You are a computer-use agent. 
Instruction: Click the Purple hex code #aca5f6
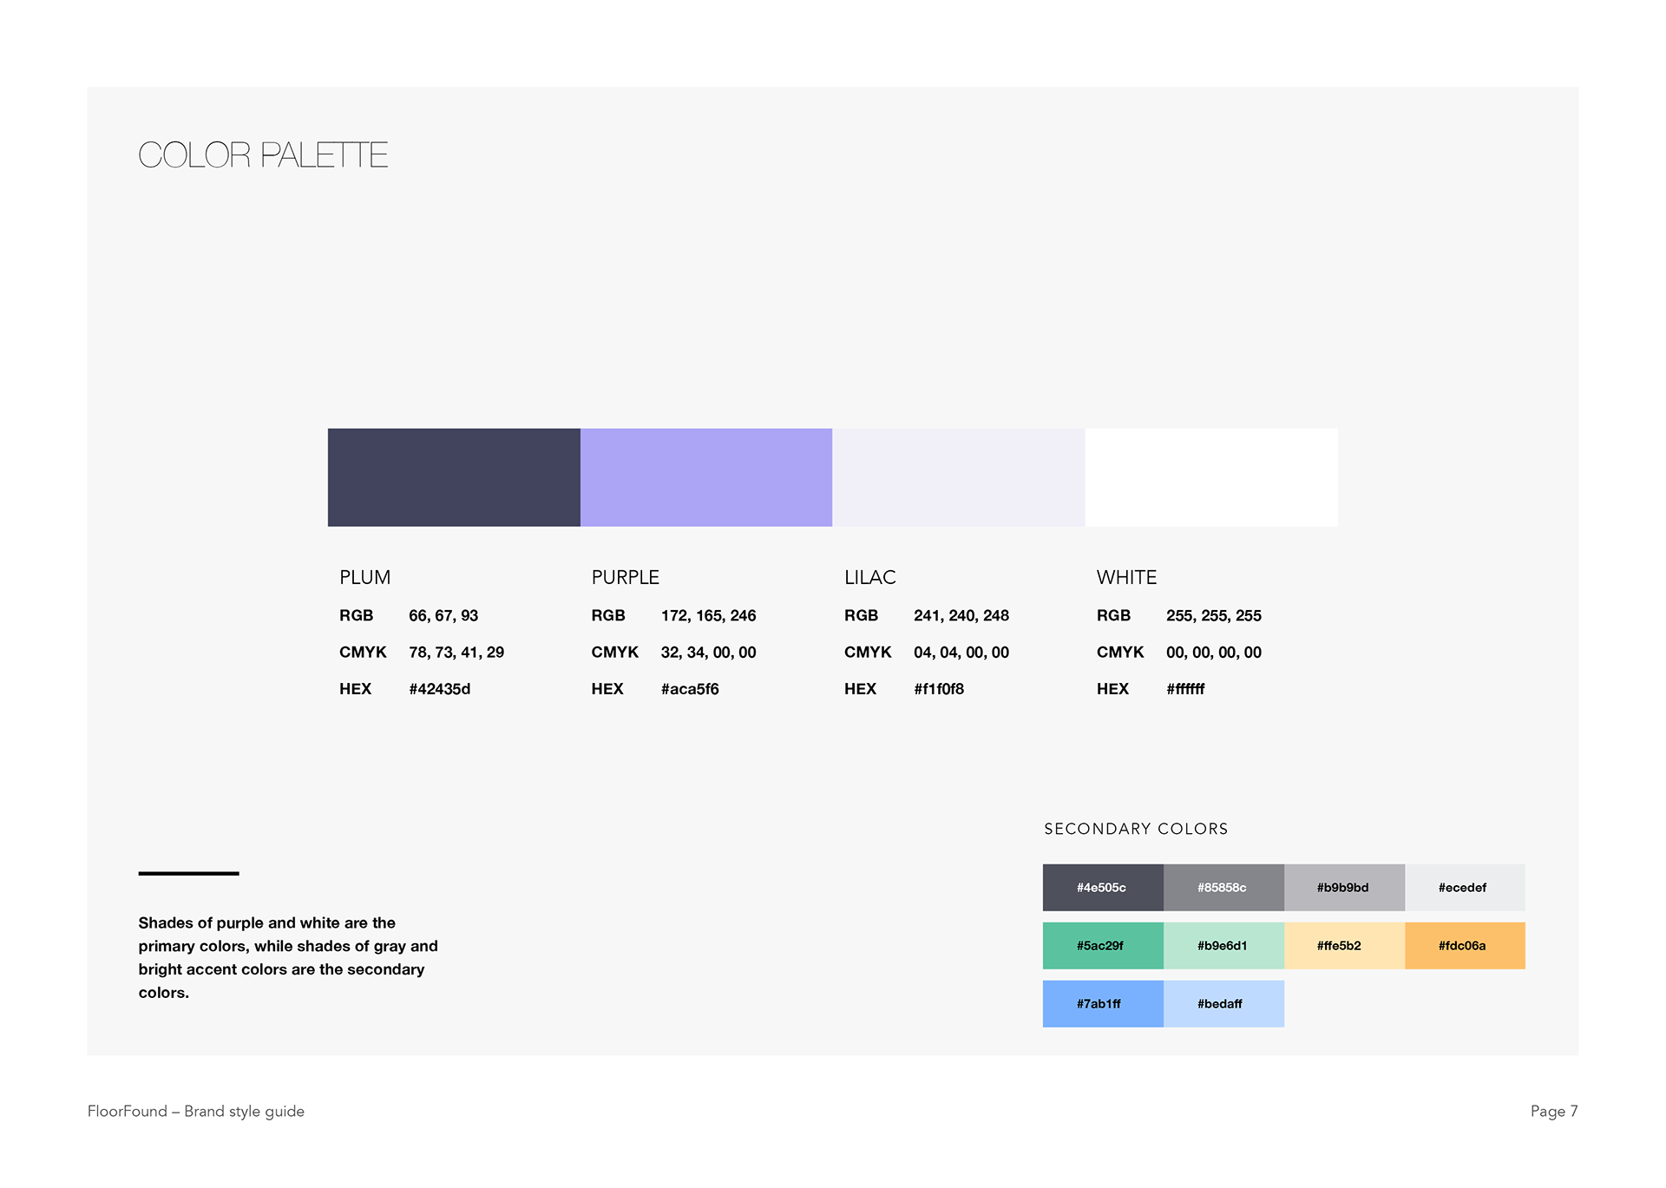tap(690, 688)
